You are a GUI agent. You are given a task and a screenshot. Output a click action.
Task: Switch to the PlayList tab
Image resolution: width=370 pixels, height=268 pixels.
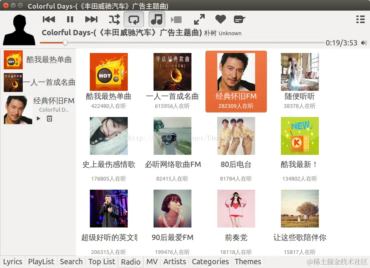(41, 262)
